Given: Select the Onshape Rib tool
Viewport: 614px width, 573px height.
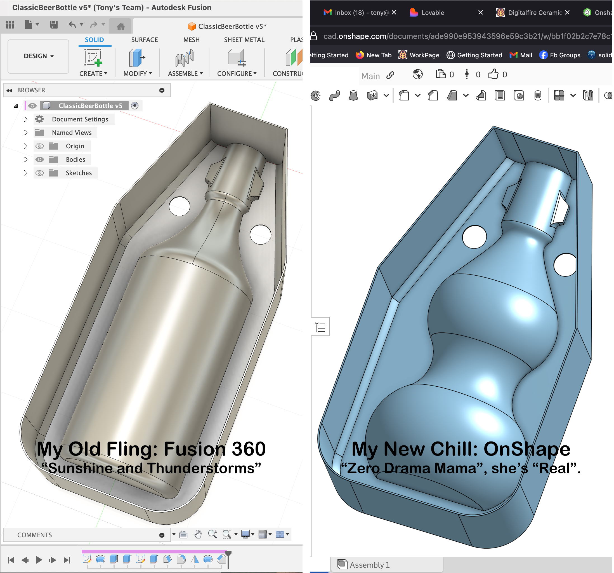Looking at the screenshot, I should 481,95.
